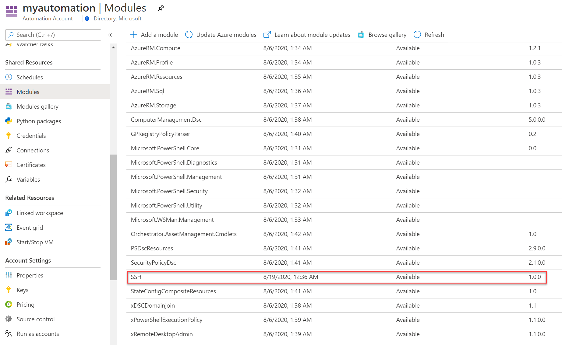This screenshot has height=345, width=562.
Task: Click the Event grid icon
Action: click(9, 227)
